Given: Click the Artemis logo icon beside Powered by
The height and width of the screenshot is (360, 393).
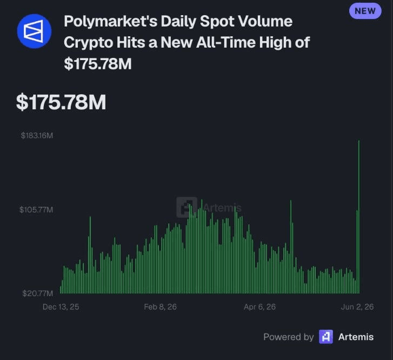Looking at the screenshot, I should pos(326,337).
